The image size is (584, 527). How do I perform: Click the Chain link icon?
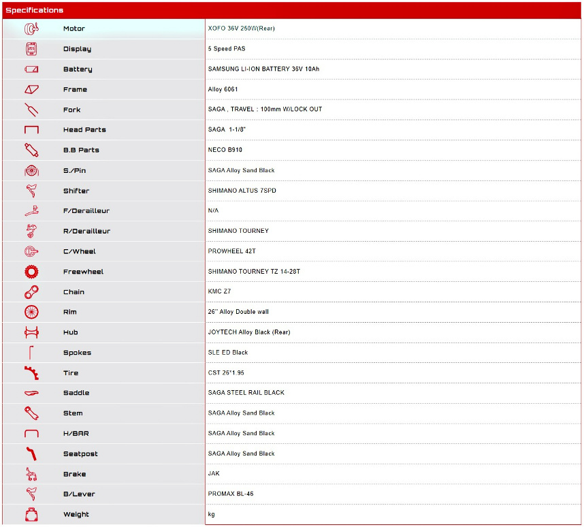[32, 292]
